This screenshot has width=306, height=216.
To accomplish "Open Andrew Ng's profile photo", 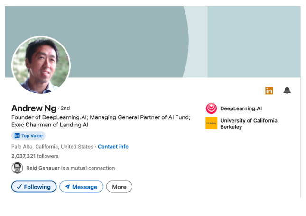I will point(41,65).
